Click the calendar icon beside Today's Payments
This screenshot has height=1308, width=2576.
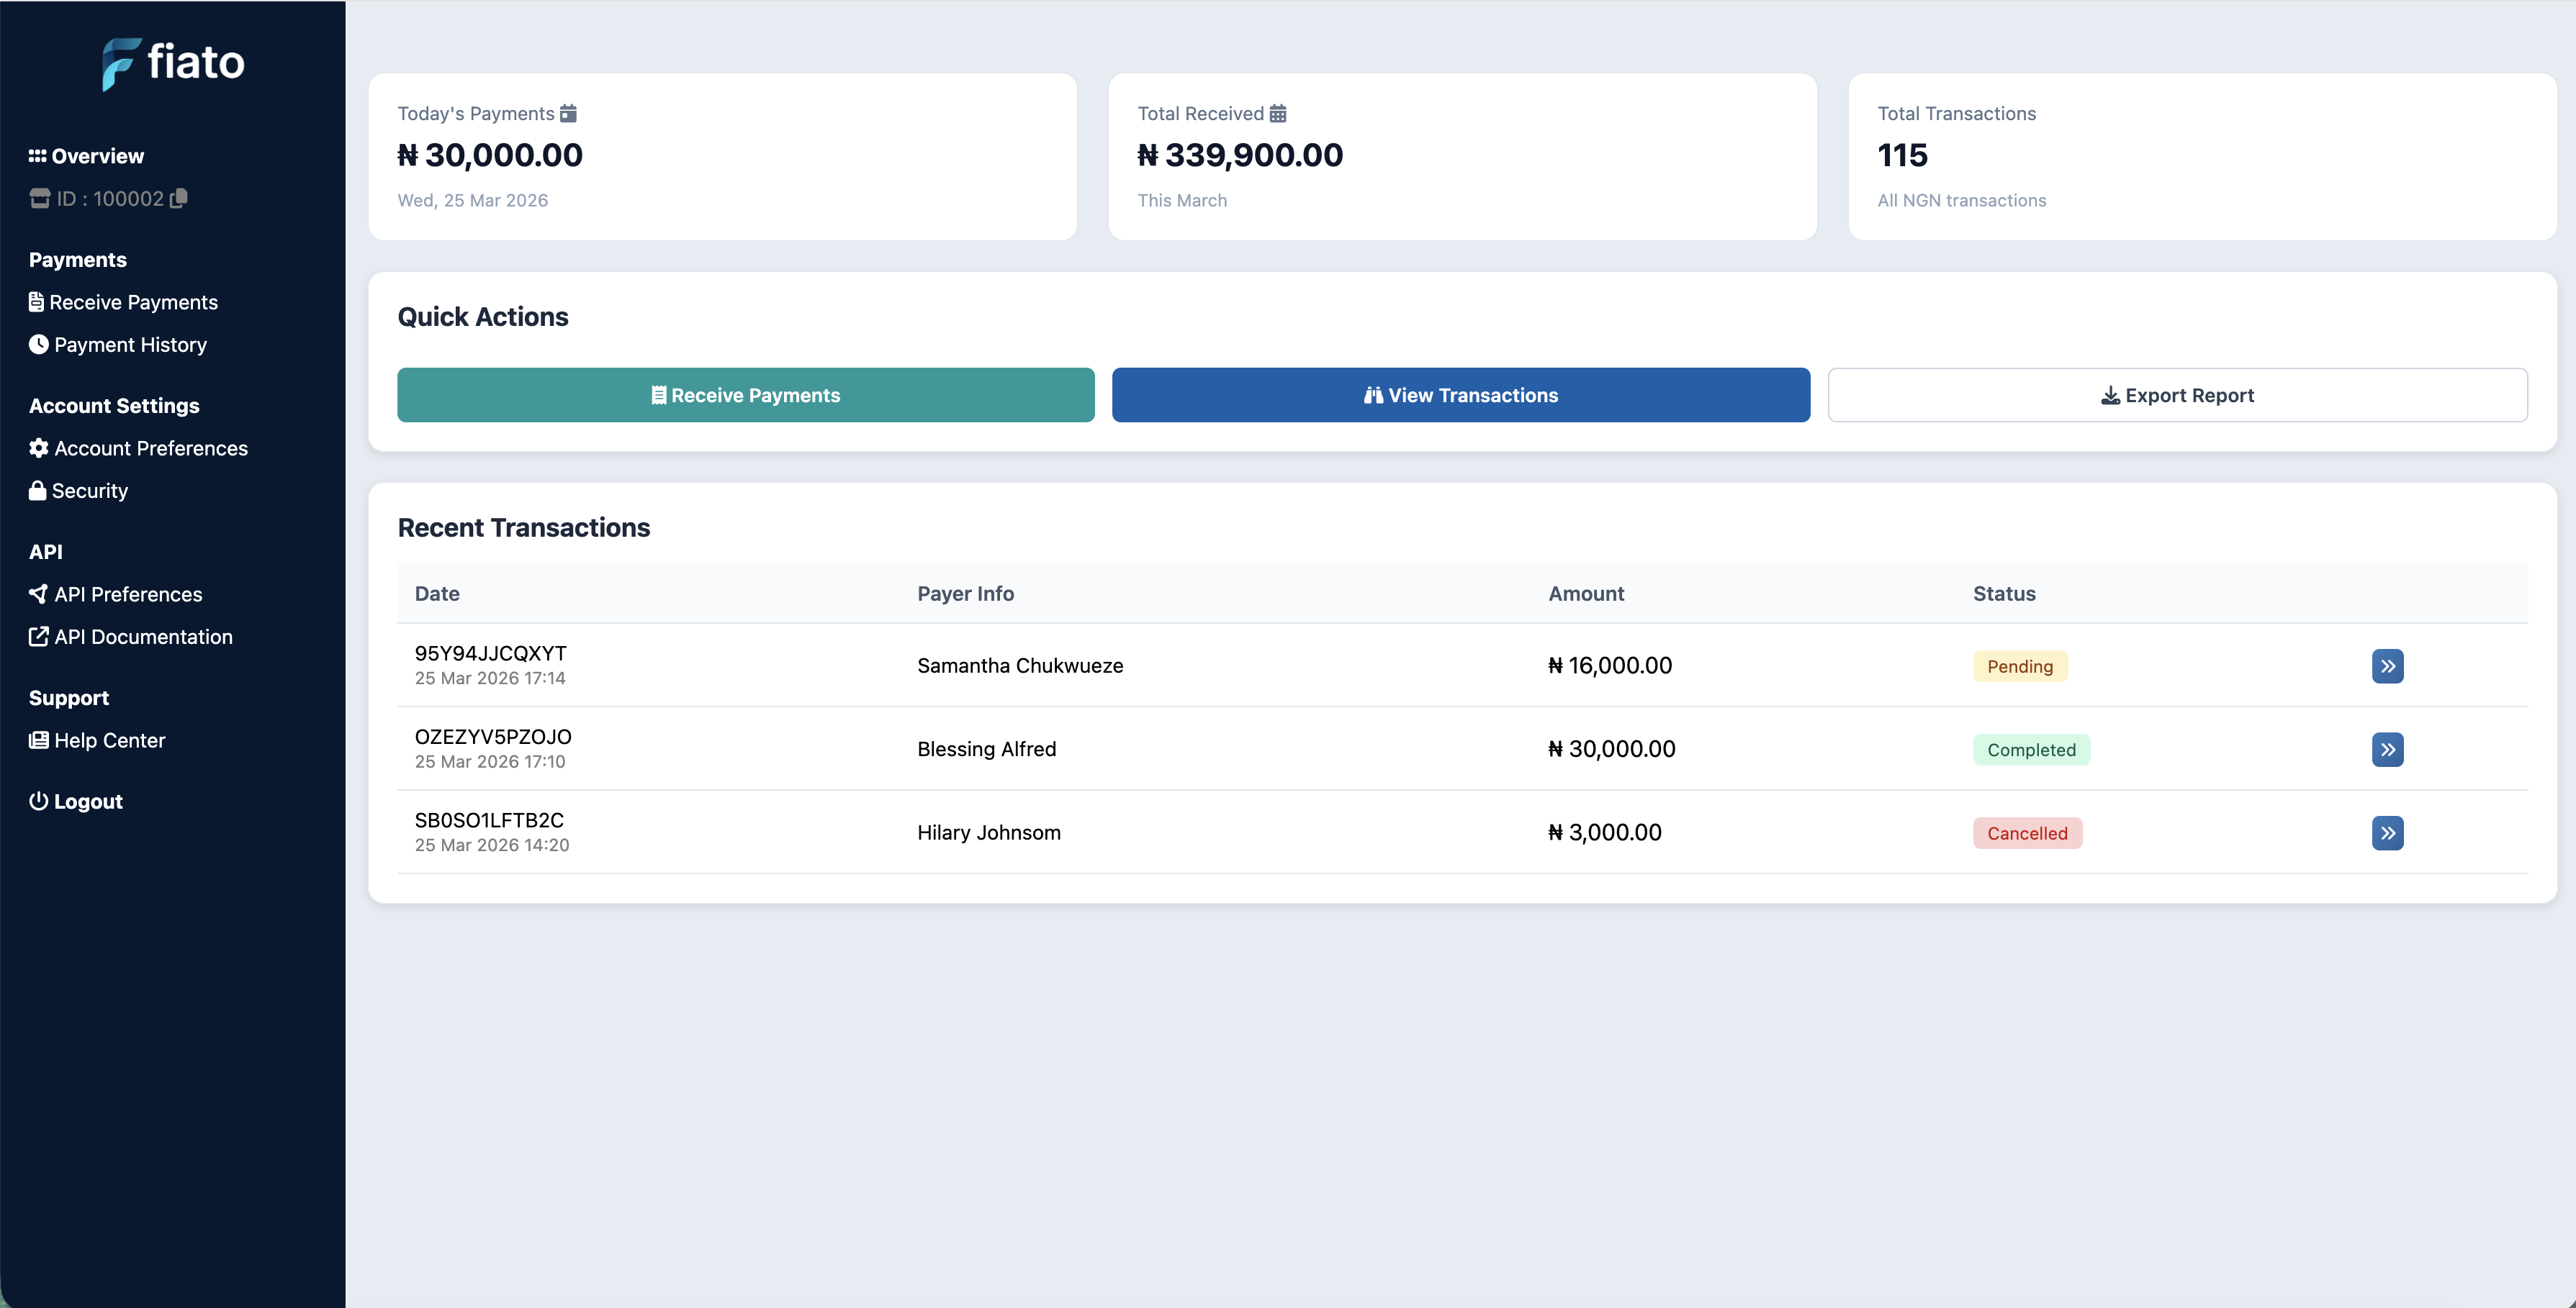[568, 113]
